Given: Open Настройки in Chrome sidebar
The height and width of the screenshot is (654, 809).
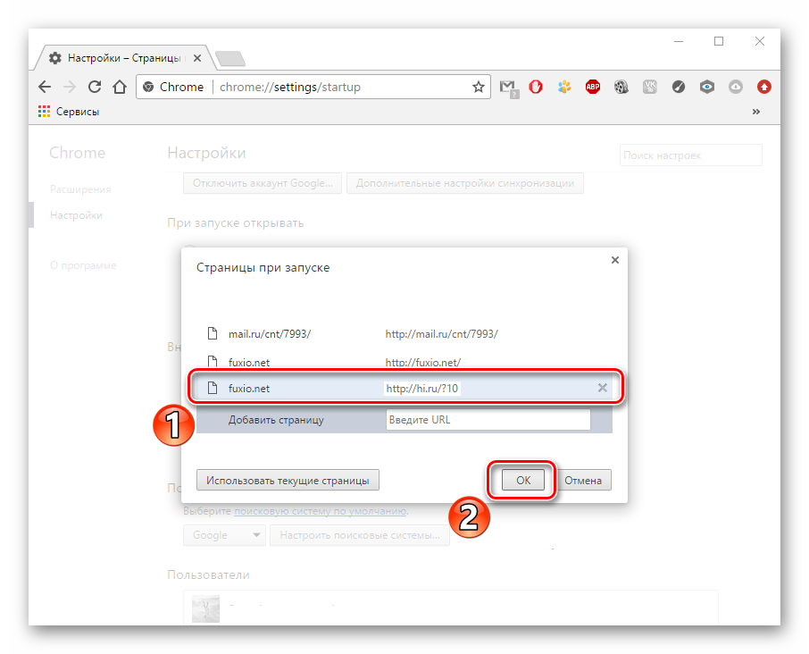Looking at the screenshot, I should (x=77, y=215).
